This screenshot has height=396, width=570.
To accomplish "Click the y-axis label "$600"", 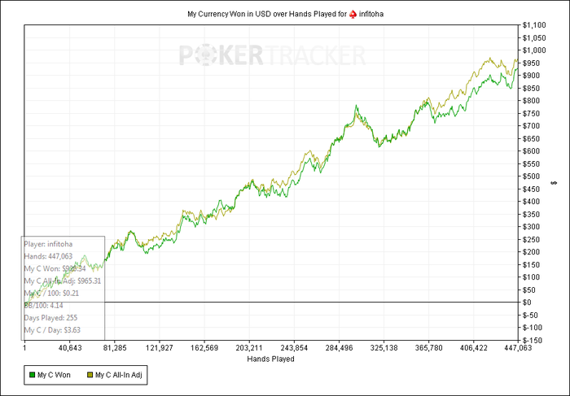I will [531, 151].
